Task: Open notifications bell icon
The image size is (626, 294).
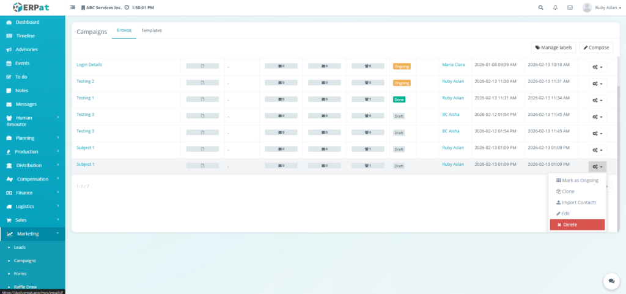Action: tap(555, 8)
